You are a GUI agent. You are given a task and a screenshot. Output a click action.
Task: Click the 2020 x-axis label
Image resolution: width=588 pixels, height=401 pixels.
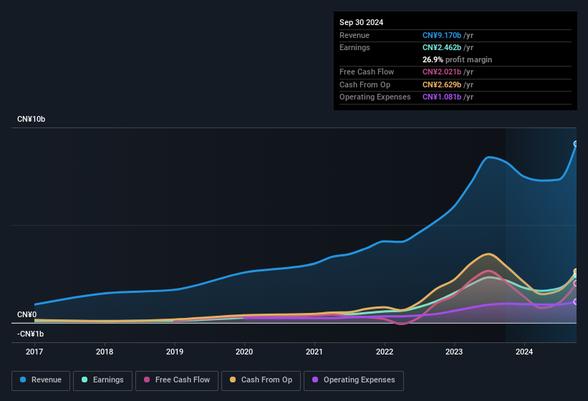[x=244, y=352]
